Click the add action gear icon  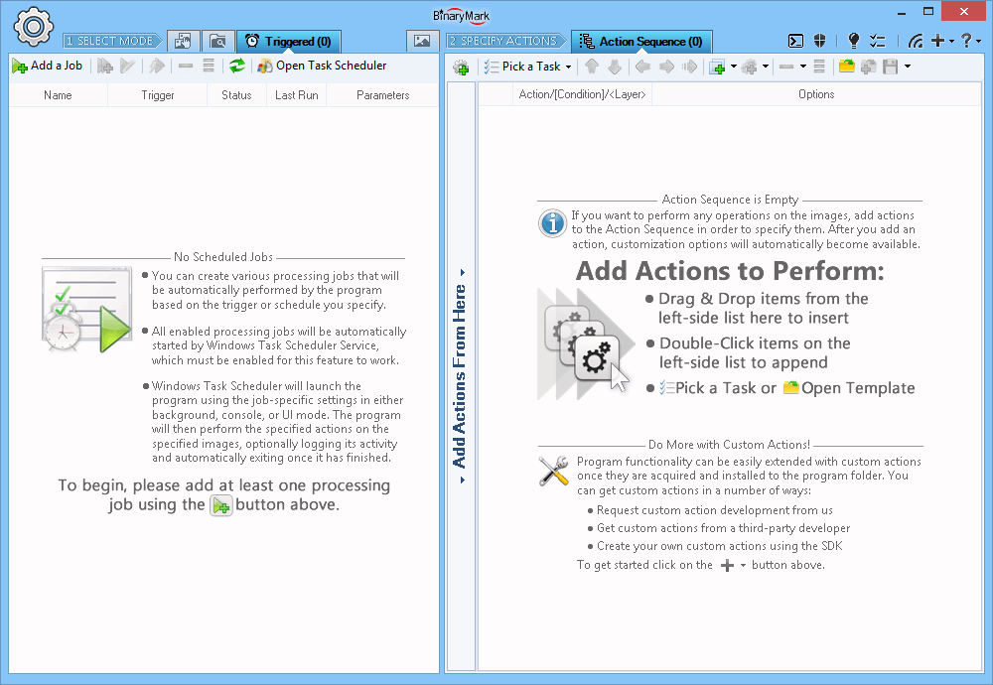(461, 67)
